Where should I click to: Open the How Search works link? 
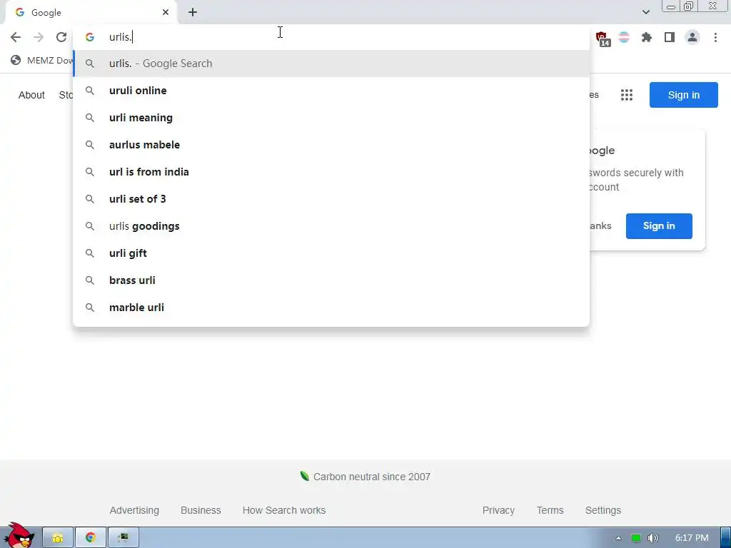tap(284, 510)
